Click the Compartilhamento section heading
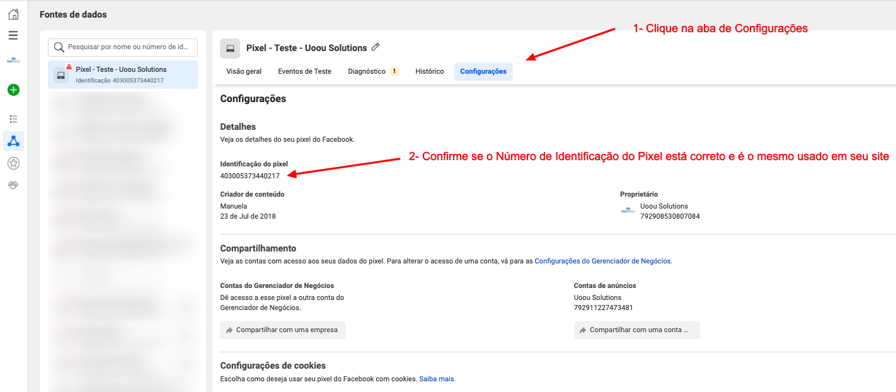The image size is (896, 392). tap(258, 248)
